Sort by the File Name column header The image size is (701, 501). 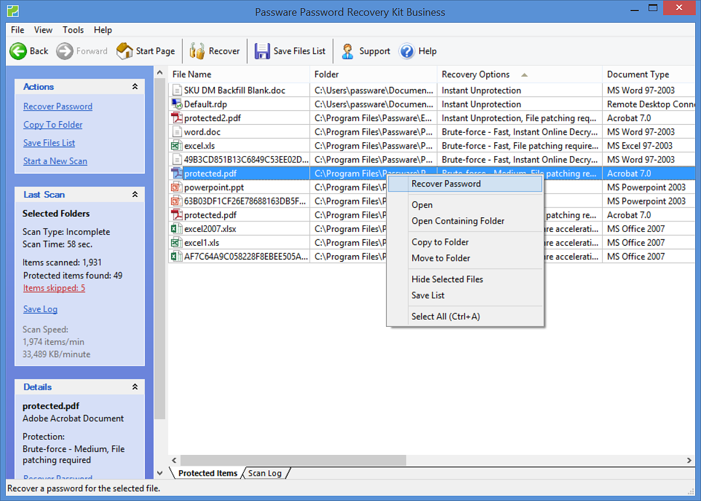pyautogui.click(x=239, y=75)
